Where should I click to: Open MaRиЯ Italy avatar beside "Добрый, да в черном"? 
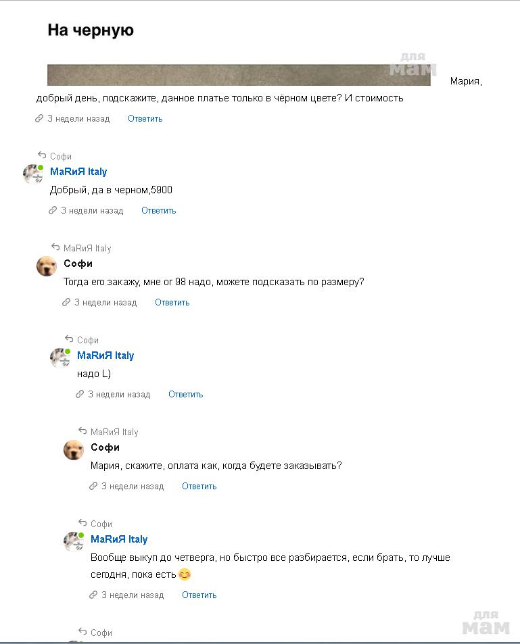coord(33,174)
